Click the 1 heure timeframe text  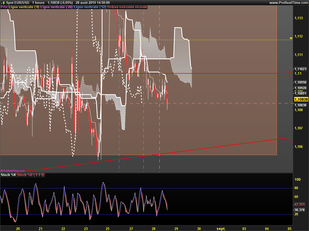[x=38, y=3]
